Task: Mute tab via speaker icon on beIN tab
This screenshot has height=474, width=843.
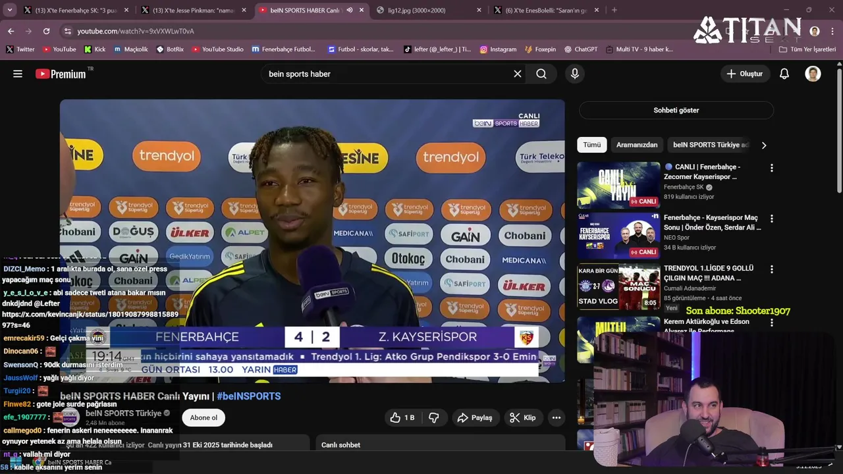Action: [350, 10]
